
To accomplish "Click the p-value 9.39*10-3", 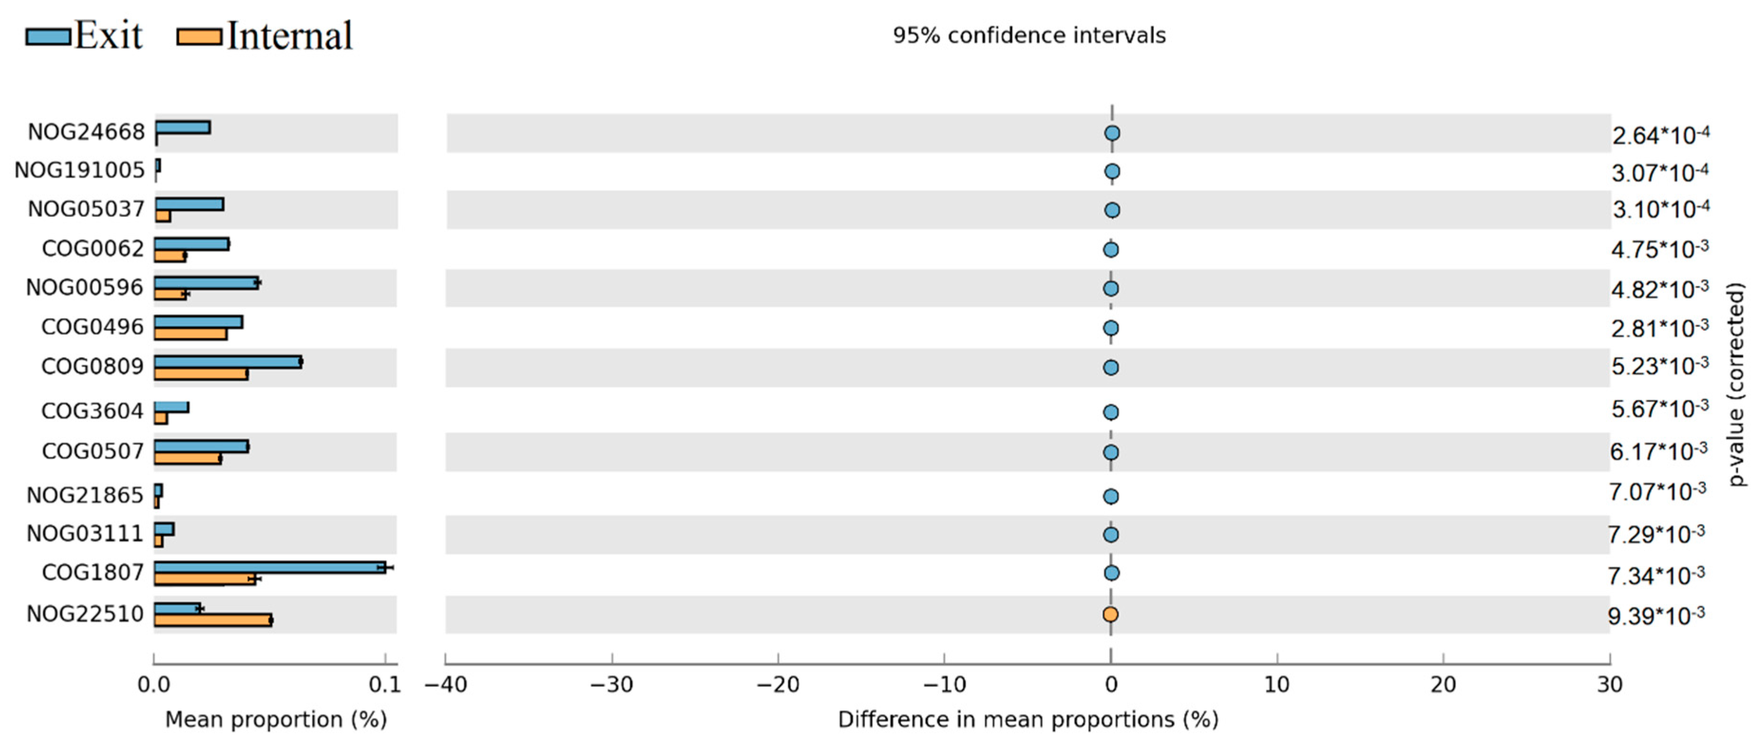I will (x=1656, y=616).
